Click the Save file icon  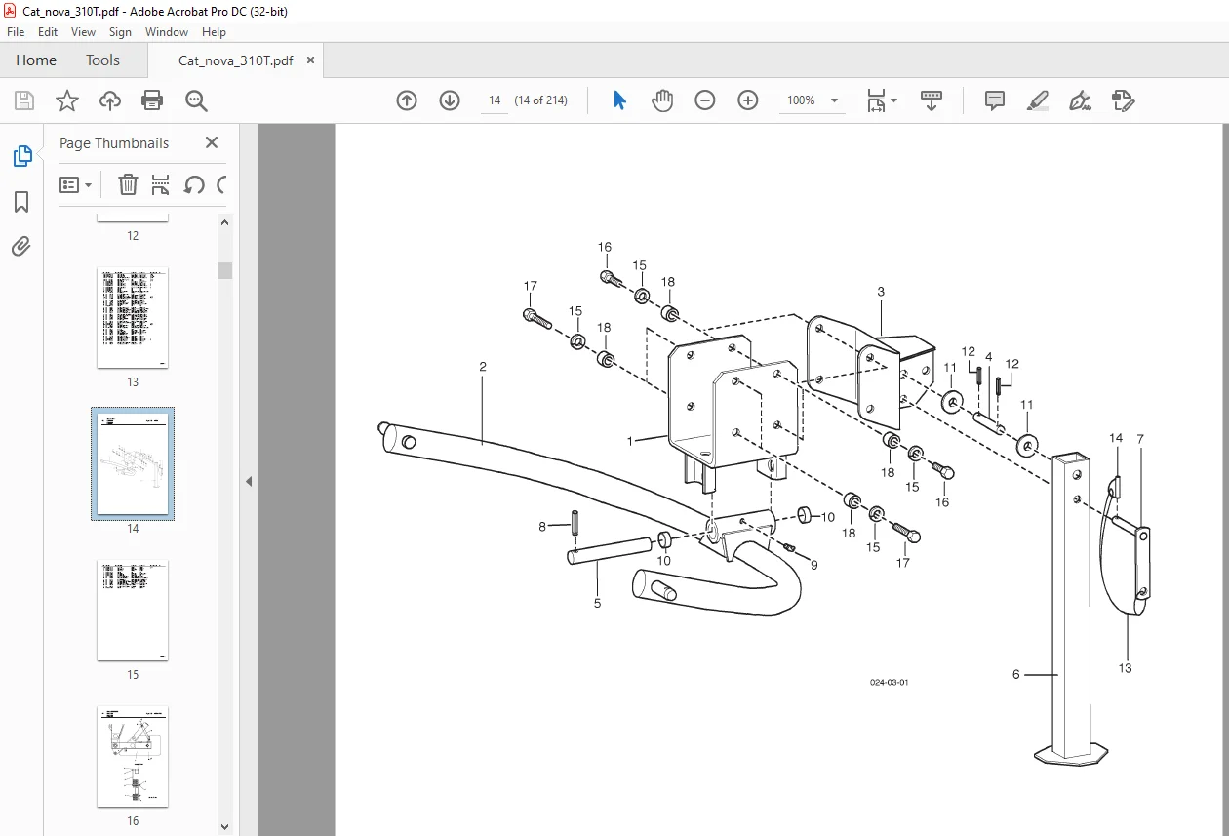[23, 100]
